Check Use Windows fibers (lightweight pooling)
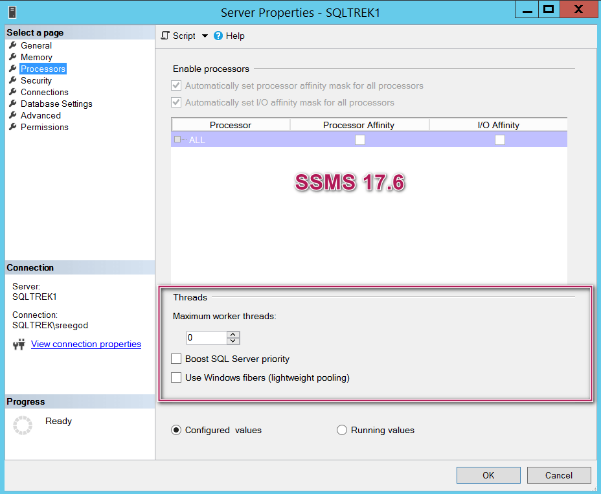Viewport: 601px width, 494px height. [x=176, y=377]
